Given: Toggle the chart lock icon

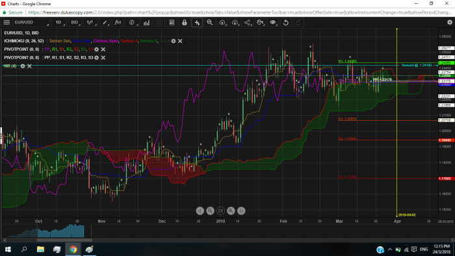Looking at the screenshot, I should 184,22.
